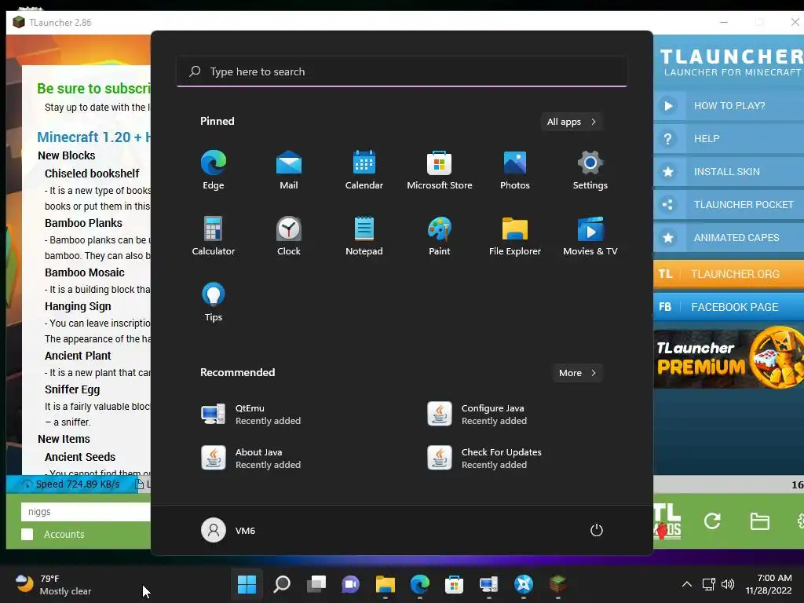Viewport: 804px width, 603px height.
Task: Open Microsoft Store from pinned apps
Action: [440, 170]
